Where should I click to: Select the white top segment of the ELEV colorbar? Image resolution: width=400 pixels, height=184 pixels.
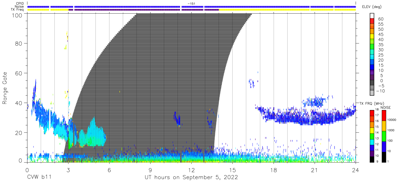tap(372, 16)
